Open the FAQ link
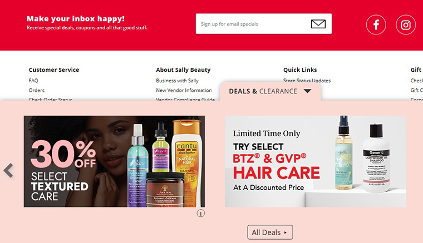Screen dimensions: 423x243 [x=33, y=81]
